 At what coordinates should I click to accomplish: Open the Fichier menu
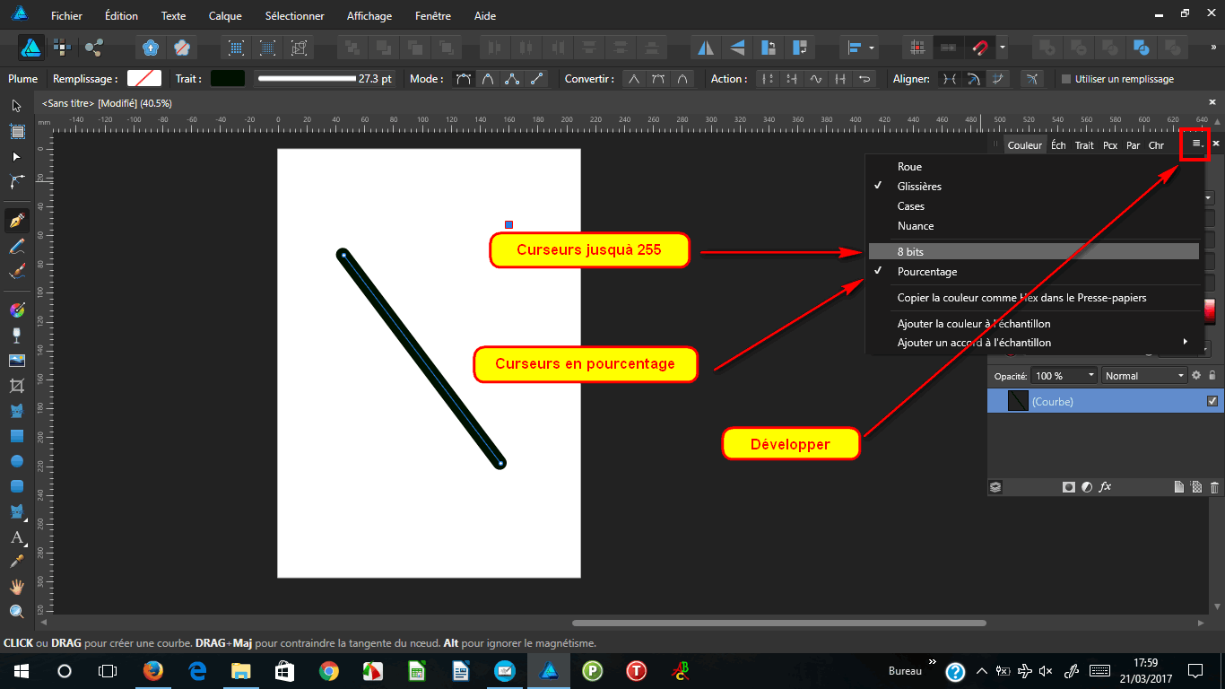coord(68,16)
